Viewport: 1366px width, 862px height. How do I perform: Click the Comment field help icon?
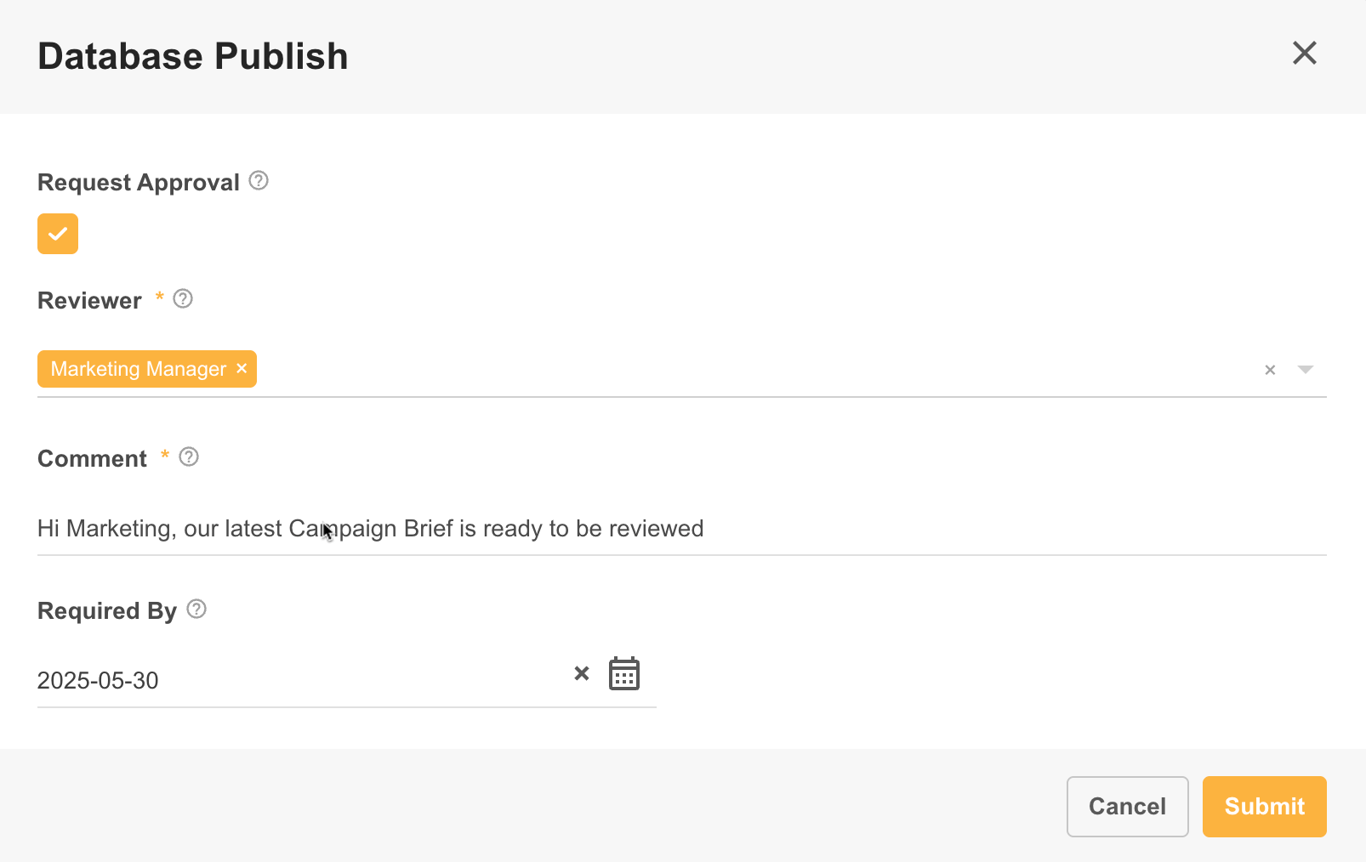[x=189, y=457]
